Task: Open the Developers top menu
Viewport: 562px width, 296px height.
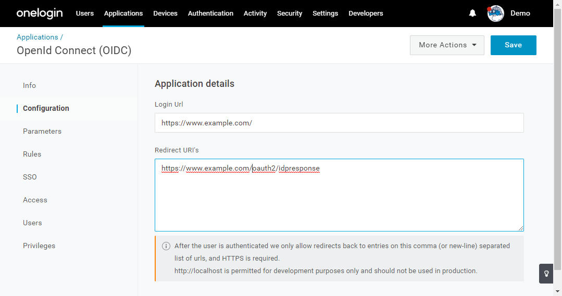Action: pos(366,13)
